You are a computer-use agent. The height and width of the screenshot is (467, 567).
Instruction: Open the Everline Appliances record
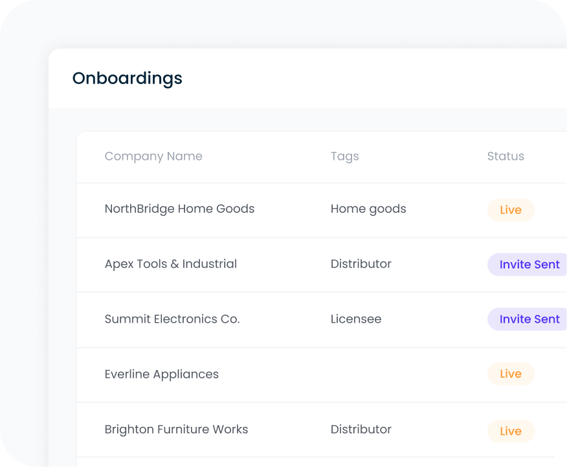[162, 374]
